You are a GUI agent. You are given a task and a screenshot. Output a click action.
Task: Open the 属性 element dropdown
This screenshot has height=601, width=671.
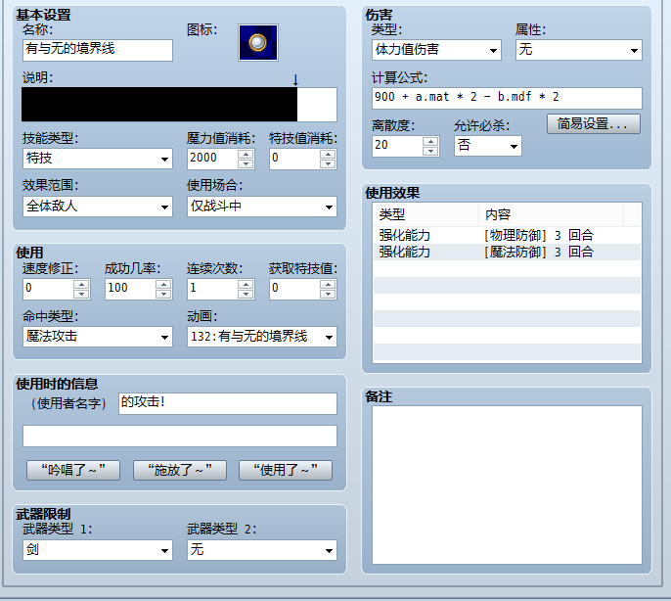(x=579, y=50)
